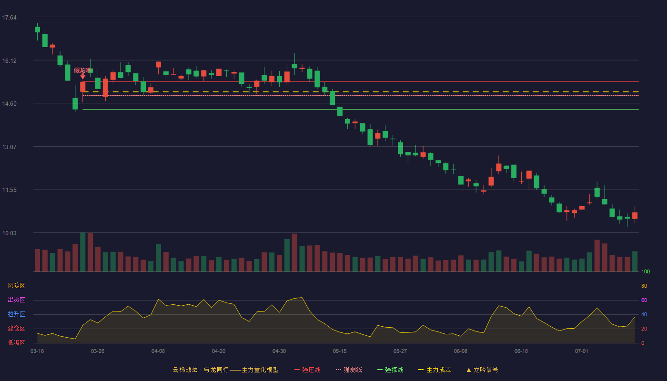Toggle the 强弱线 legend label
Screen dimensions: 667x381
pos(353,370)
